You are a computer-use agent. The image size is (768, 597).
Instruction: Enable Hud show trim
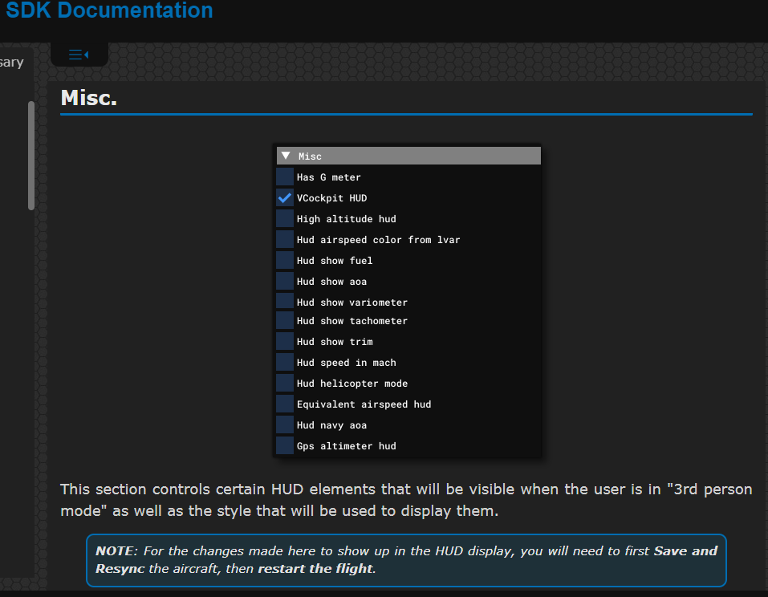click(x=284, y=341)
